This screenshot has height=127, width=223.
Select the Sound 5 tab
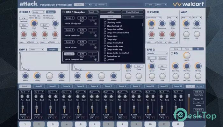click(81, 86)
